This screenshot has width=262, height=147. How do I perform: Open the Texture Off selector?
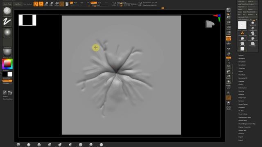click(x=7, y=43)
